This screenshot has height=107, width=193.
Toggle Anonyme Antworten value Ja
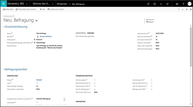coord(156,39)
